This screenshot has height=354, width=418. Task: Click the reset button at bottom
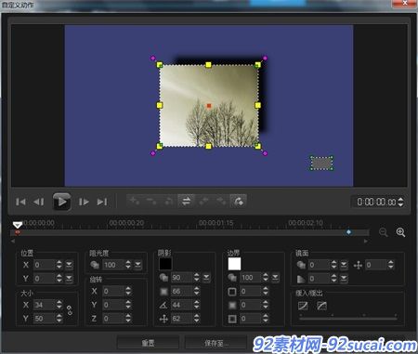click(x=148, y=343)
